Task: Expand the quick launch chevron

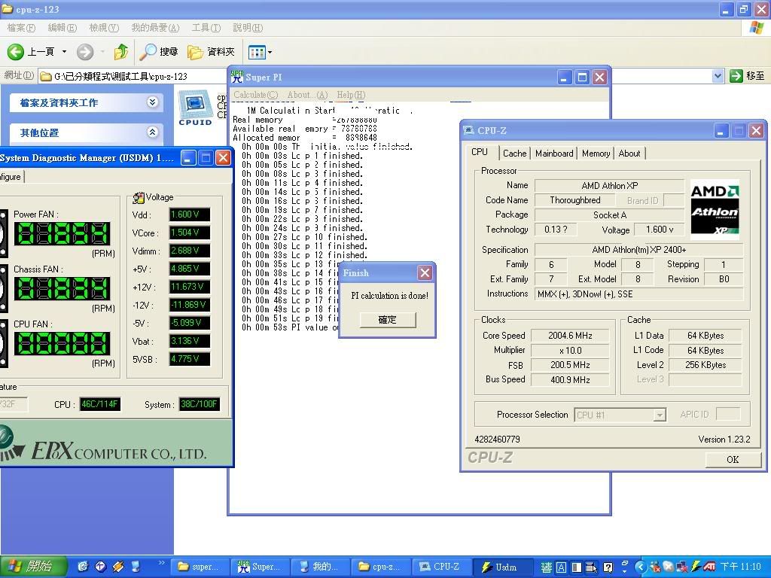Action: [161, 563]
